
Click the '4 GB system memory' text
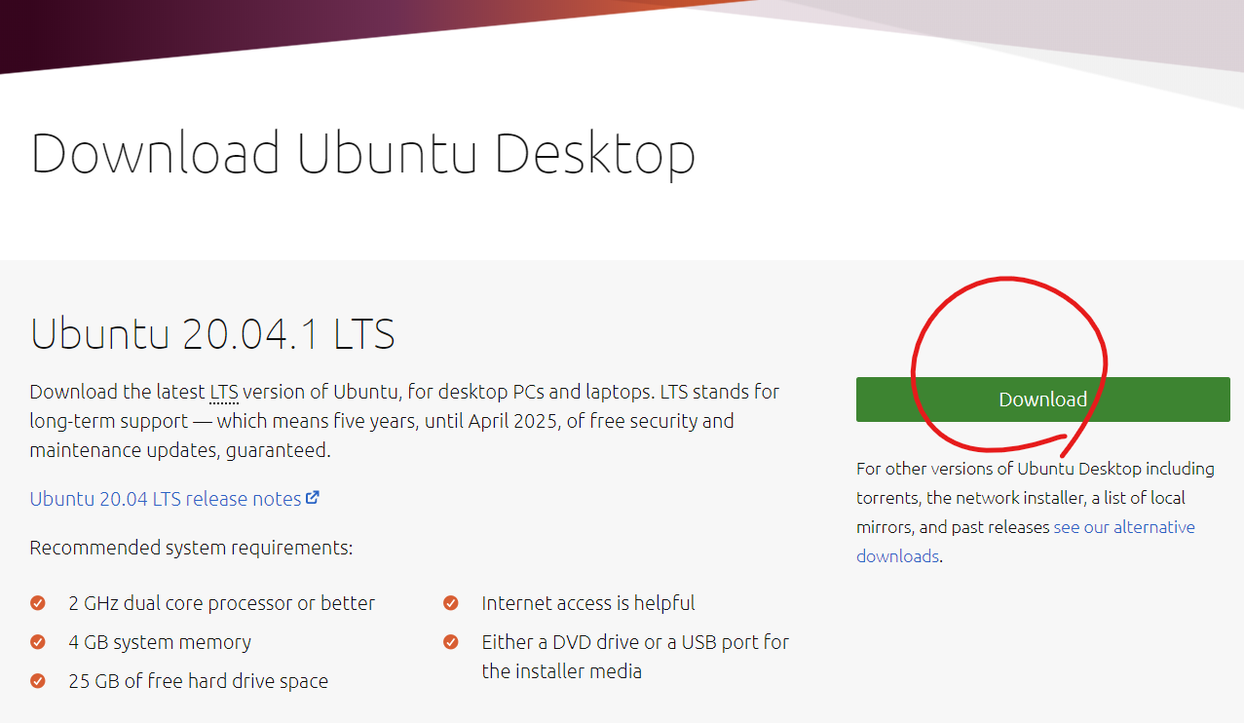[x=160, y=642]
